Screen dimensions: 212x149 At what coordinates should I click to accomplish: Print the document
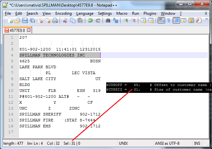55,20
